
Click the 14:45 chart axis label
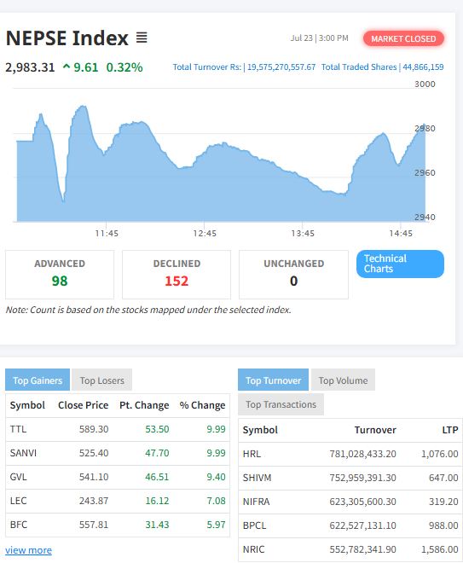coord(401,234)
